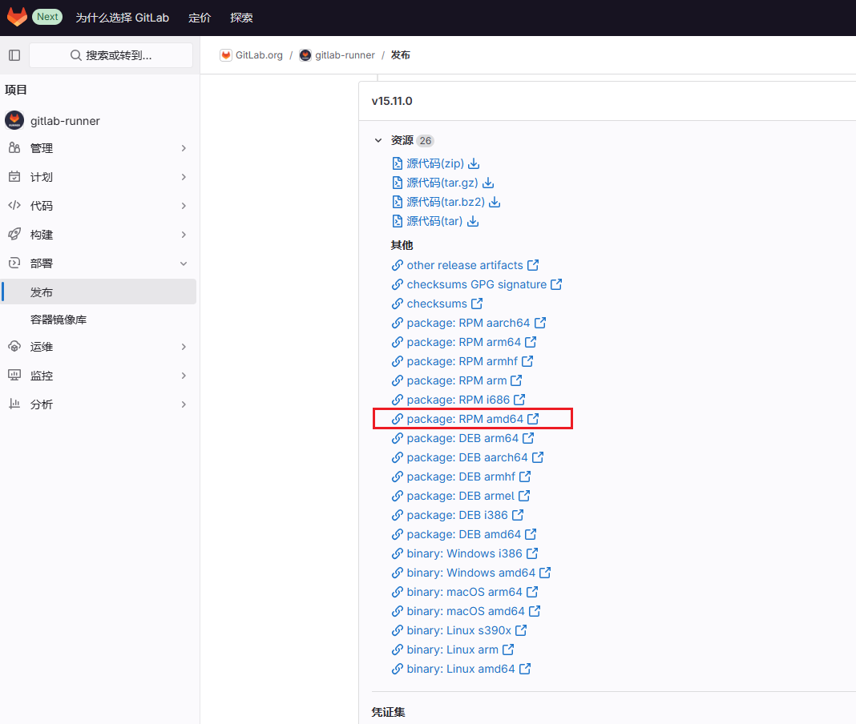
Task: Open the package: DEB armel link
Action: coord(460,496)
